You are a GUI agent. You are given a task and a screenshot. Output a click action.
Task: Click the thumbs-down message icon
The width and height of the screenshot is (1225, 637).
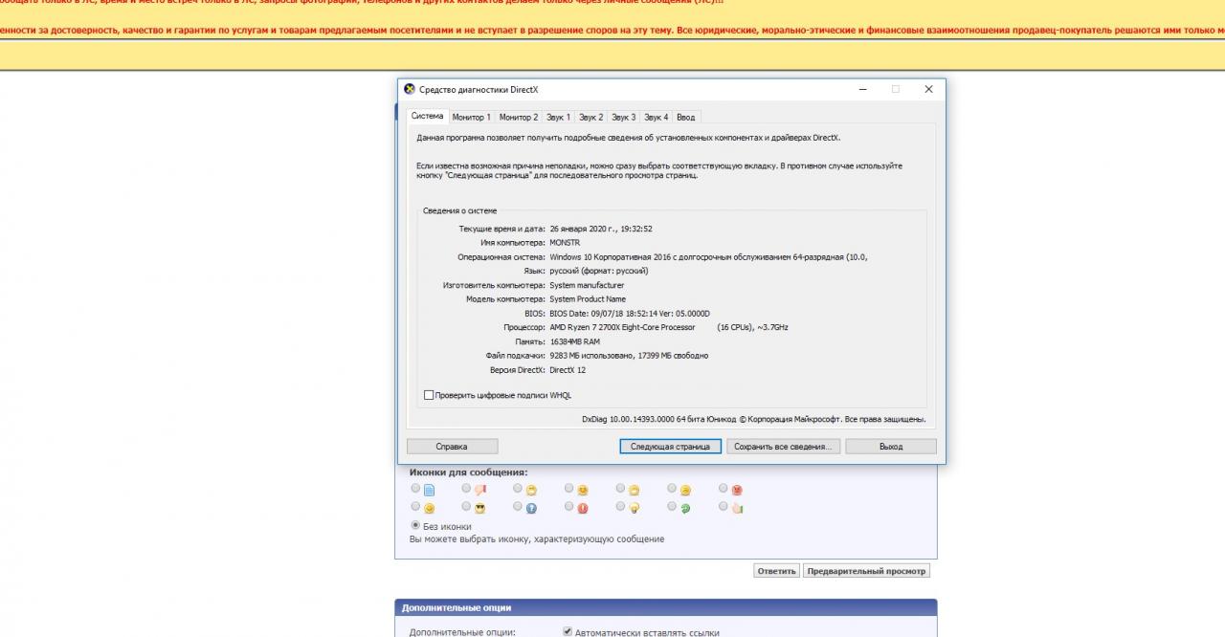coord(480,491)
